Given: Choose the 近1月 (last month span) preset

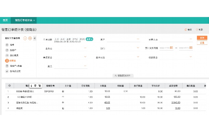Looking at the screenshot, I should click(82, 39).
